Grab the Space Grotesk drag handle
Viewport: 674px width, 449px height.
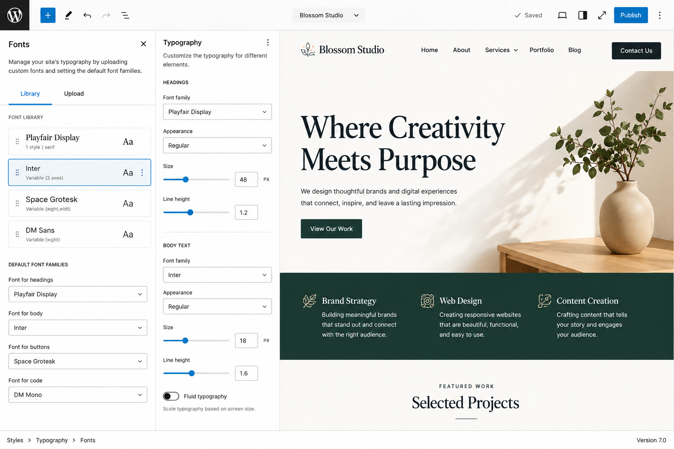click(17, 203)
